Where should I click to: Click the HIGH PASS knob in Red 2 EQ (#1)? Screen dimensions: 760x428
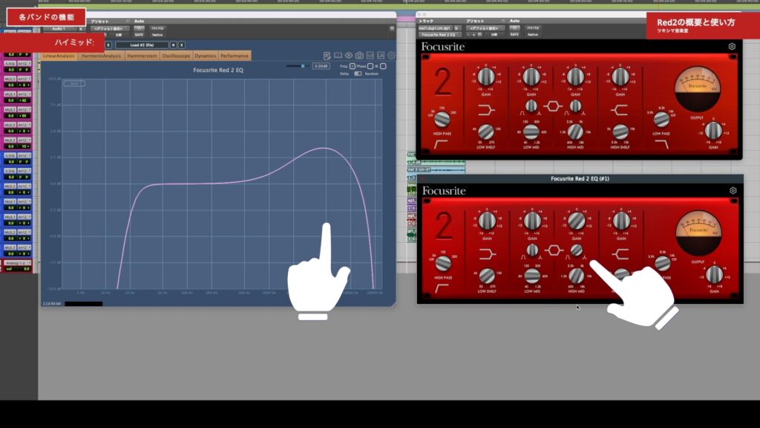443,263
